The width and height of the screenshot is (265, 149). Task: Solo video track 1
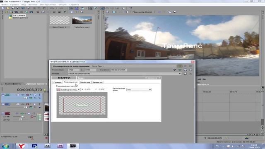[40, 95]
